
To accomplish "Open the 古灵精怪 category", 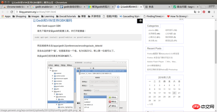I will click(x=152, y=34).
